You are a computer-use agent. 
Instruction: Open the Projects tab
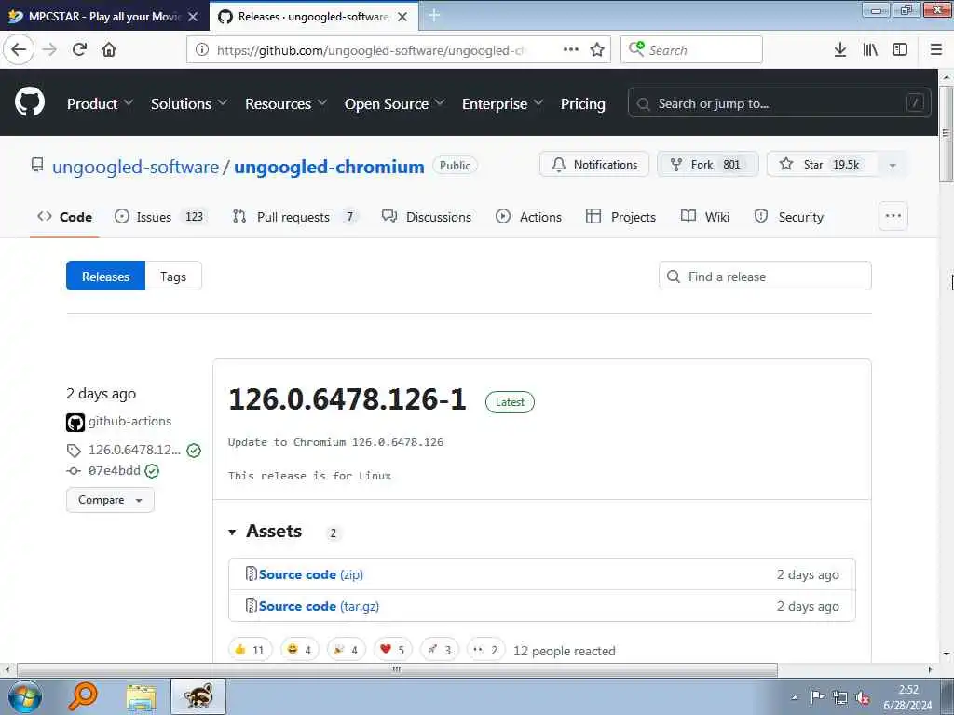click(x=621, y=216)
